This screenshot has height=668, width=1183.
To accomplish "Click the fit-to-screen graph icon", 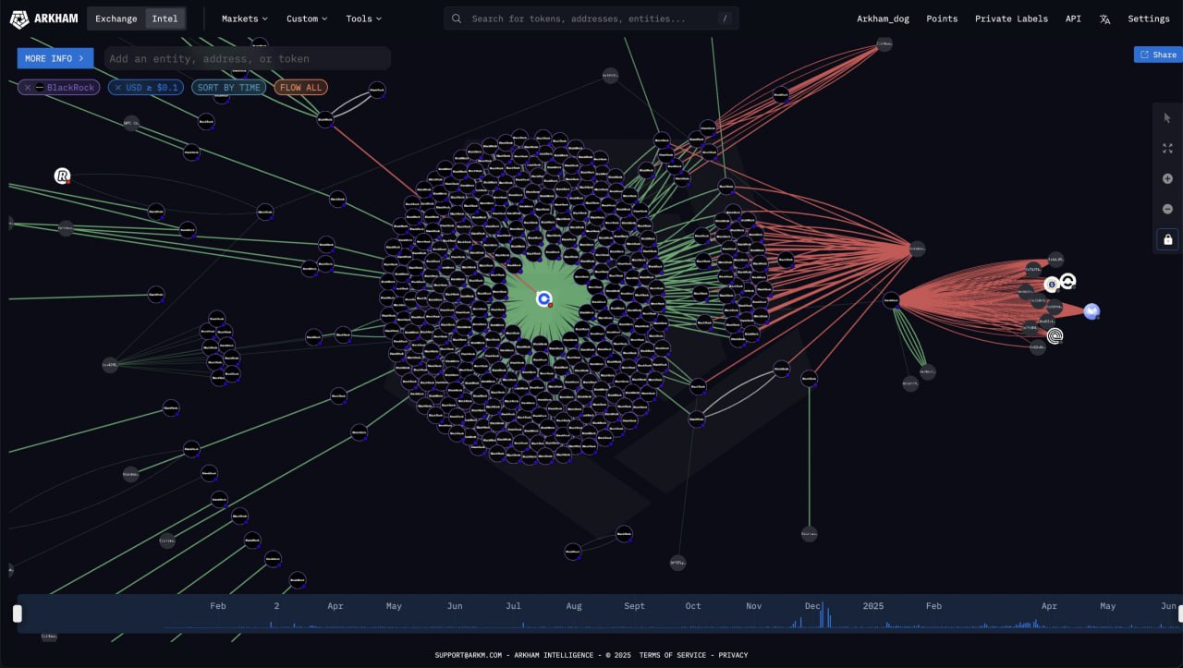I will tap(1167, 149).
